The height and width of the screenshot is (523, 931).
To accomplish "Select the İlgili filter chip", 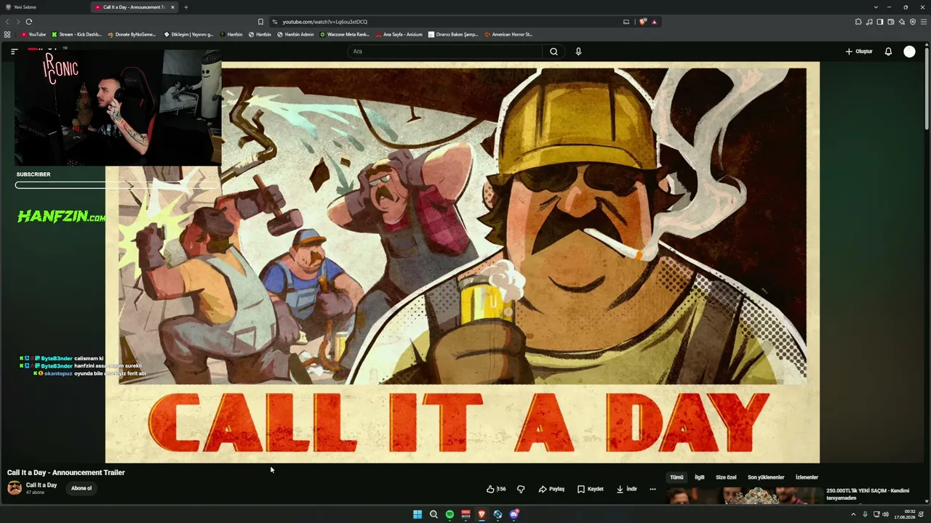I will [700, 477].
